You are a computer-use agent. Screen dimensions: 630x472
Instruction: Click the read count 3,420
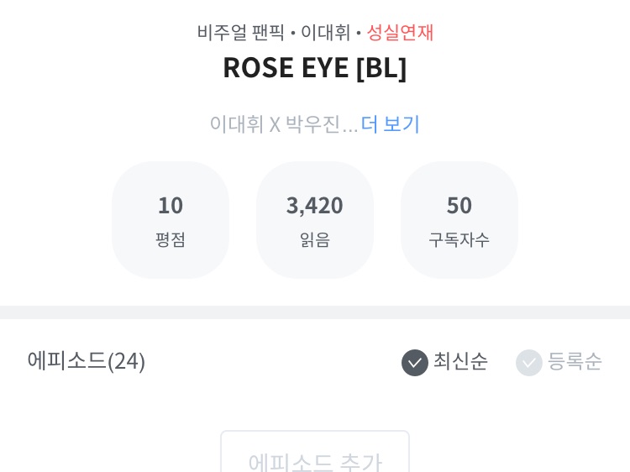click(x=315, y=205)
